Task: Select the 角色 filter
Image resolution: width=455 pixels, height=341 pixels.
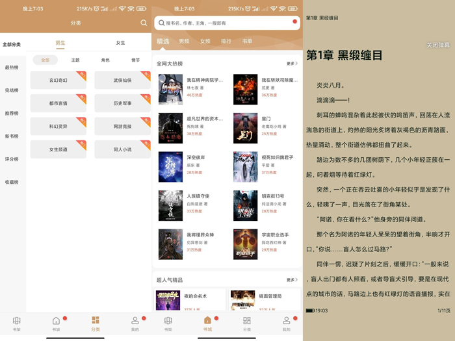Action: [x=105, y=60]
